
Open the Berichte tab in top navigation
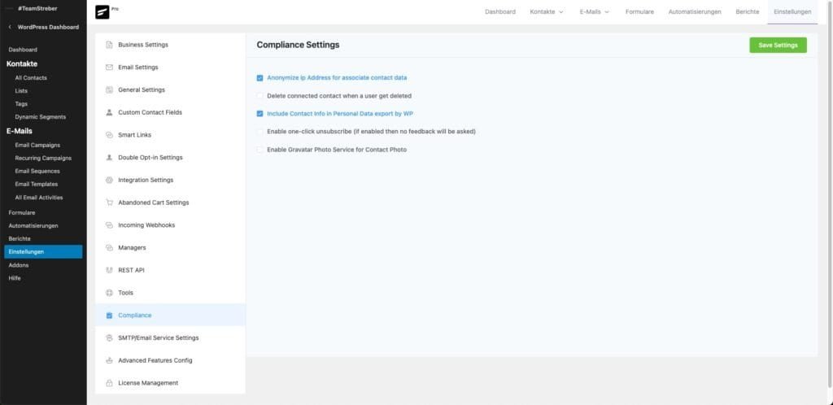[x=748, y=11]
